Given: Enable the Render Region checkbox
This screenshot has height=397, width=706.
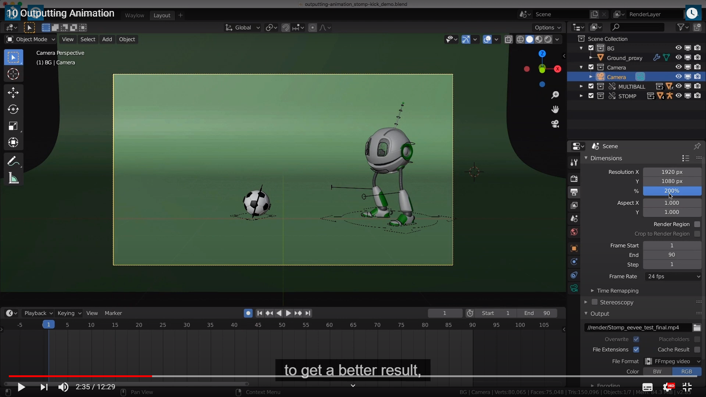Looking at the screenshot, I should click(697, 224).
